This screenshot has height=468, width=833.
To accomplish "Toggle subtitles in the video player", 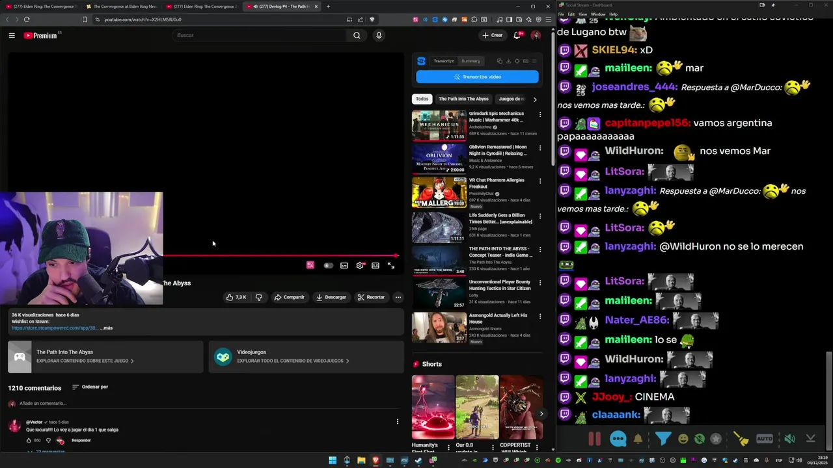I will click(x=344, y=265).
